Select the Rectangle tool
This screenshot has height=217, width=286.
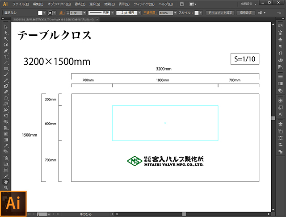pyautogui.click(x=6, y=68)
